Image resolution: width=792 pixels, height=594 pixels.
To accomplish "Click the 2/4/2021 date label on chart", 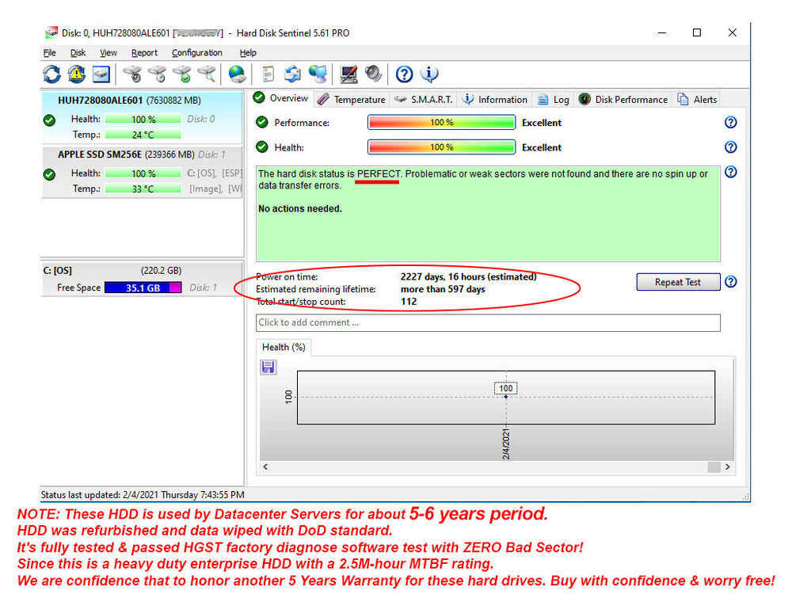I will pos(506,444).
